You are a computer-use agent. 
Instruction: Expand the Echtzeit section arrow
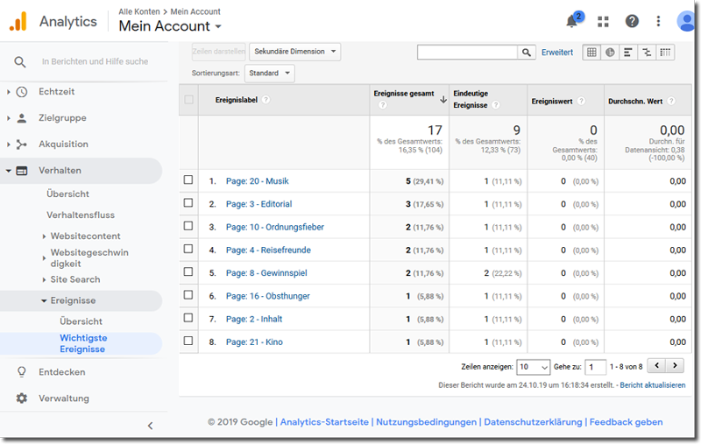(9, 92)
